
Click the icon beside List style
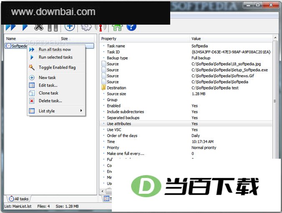32,111
